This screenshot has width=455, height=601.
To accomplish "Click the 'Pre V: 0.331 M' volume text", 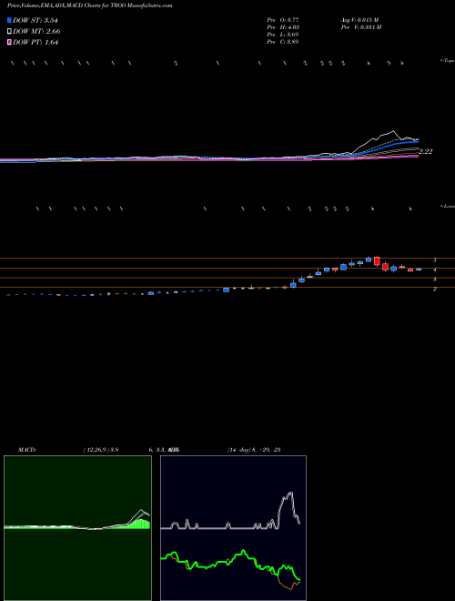I will 360,27.
